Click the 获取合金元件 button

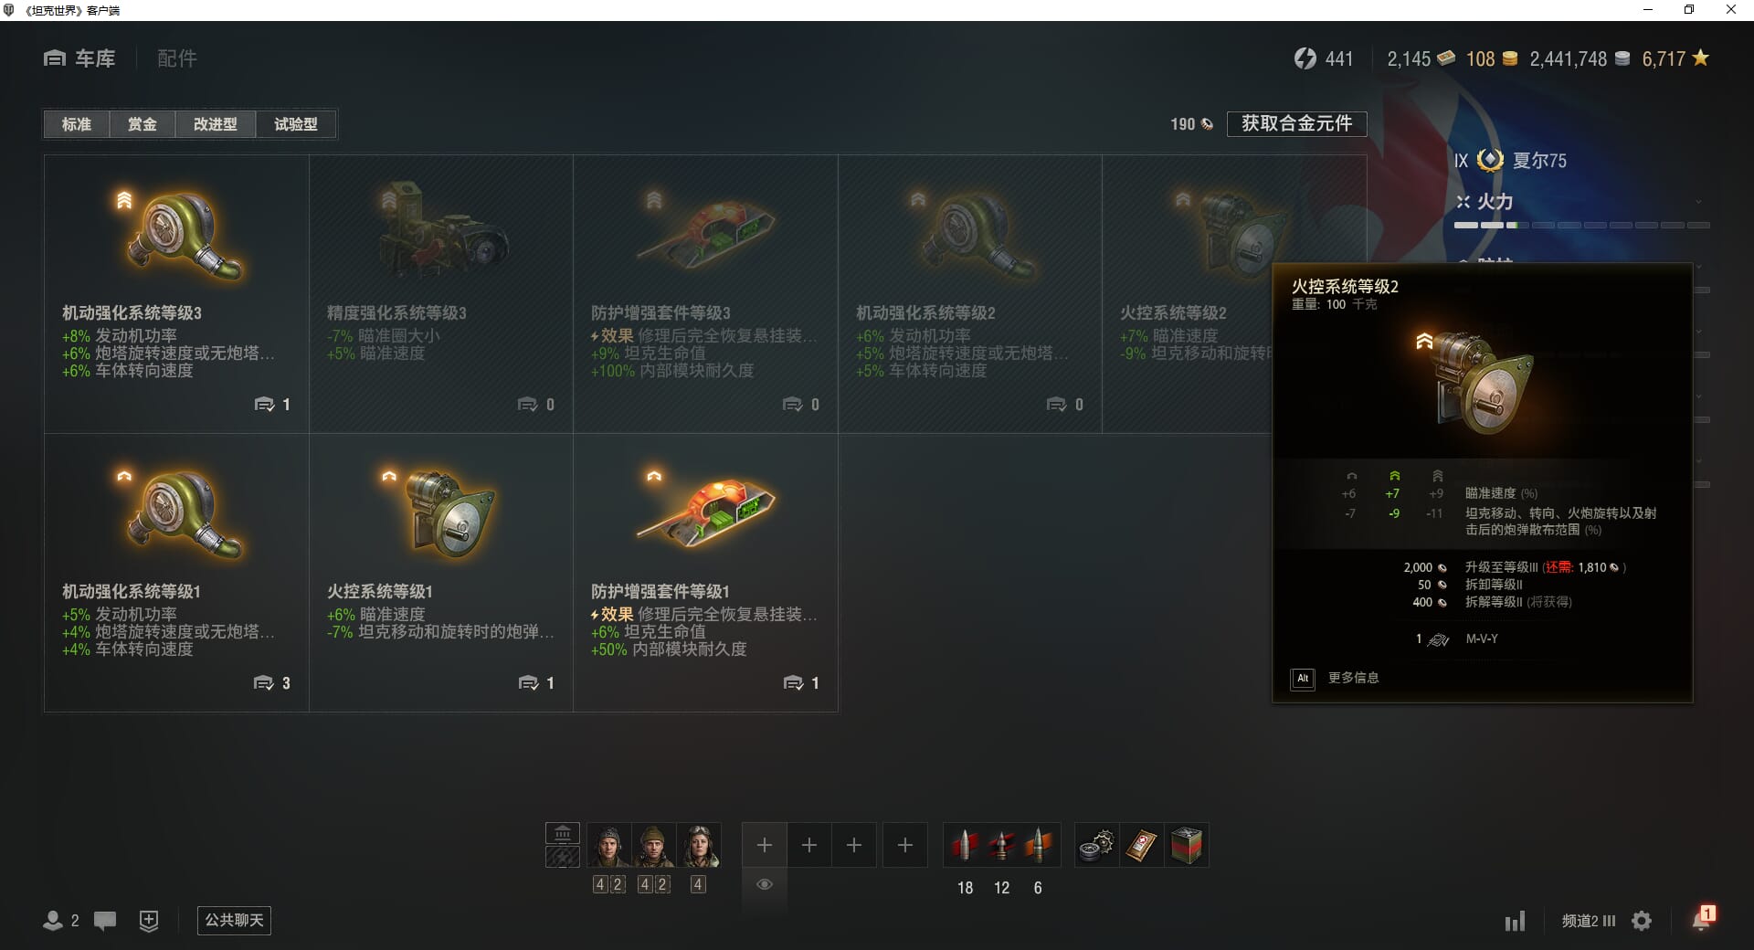pos(1296,123)
